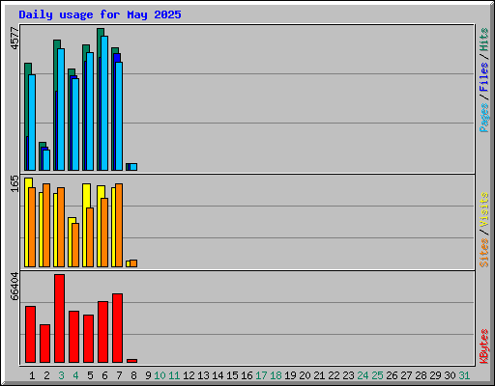Click the Sites legend label

(483, 253)
